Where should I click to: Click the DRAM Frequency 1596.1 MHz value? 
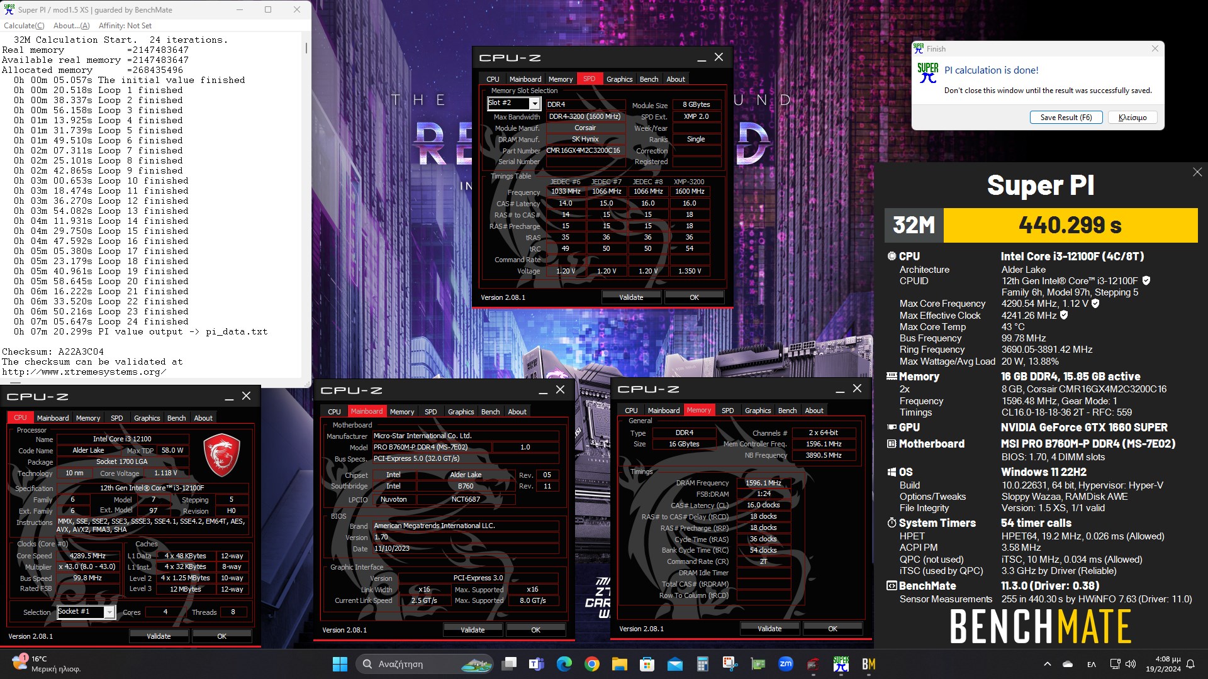(x=763, y=483)
